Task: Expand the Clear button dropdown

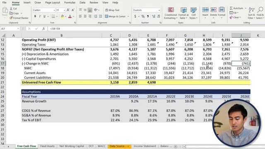Action: click(240, 17)
